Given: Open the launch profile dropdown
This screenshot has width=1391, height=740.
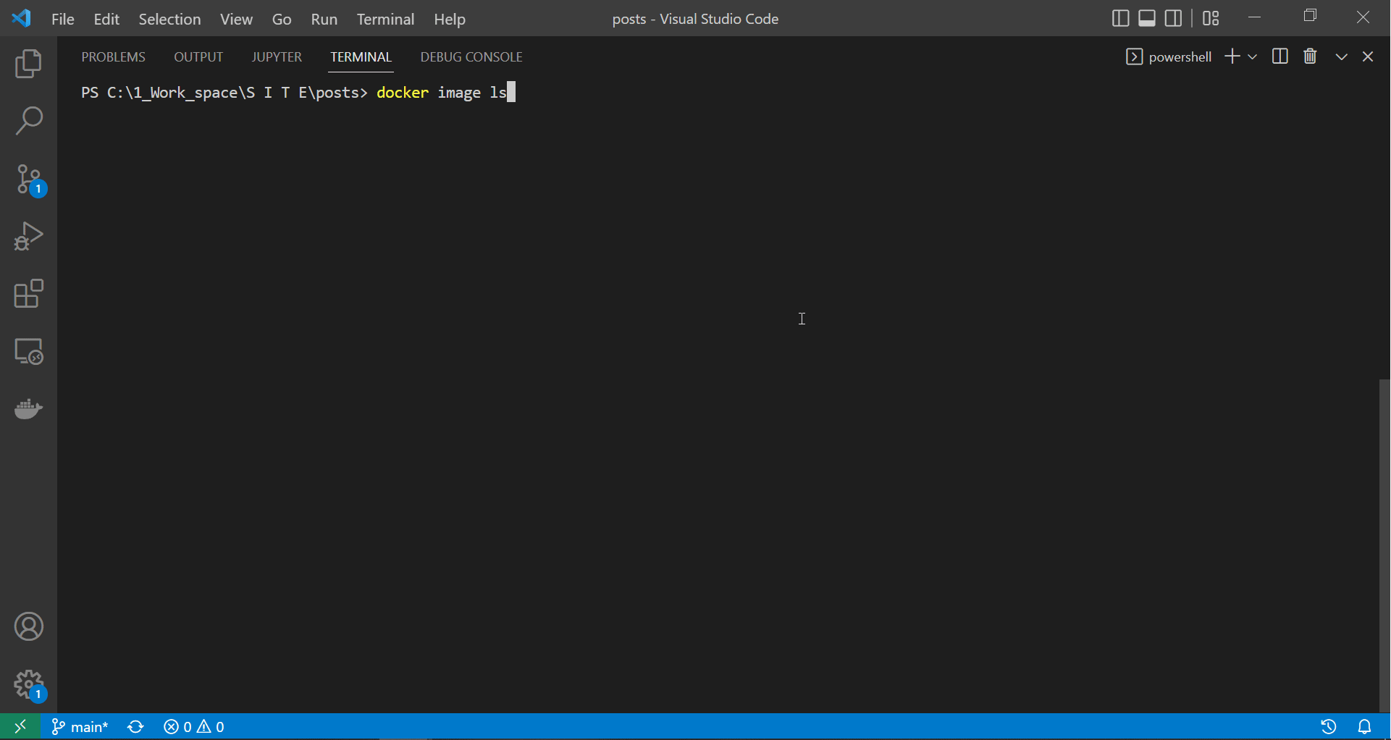Looking at the screenshot, I should pyautogui.click(x=1253, y=56).
